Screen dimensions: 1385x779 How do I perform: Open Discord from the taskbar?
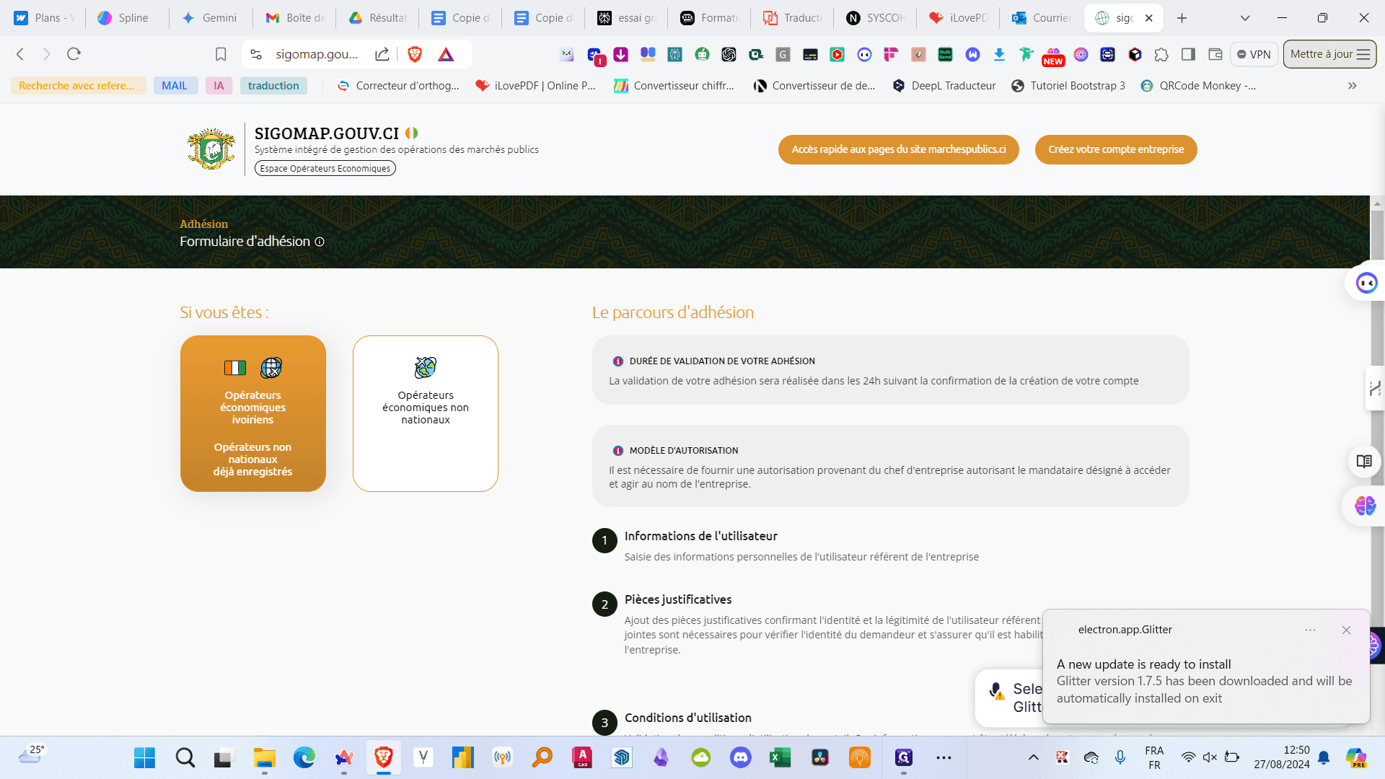click(741, 757)
